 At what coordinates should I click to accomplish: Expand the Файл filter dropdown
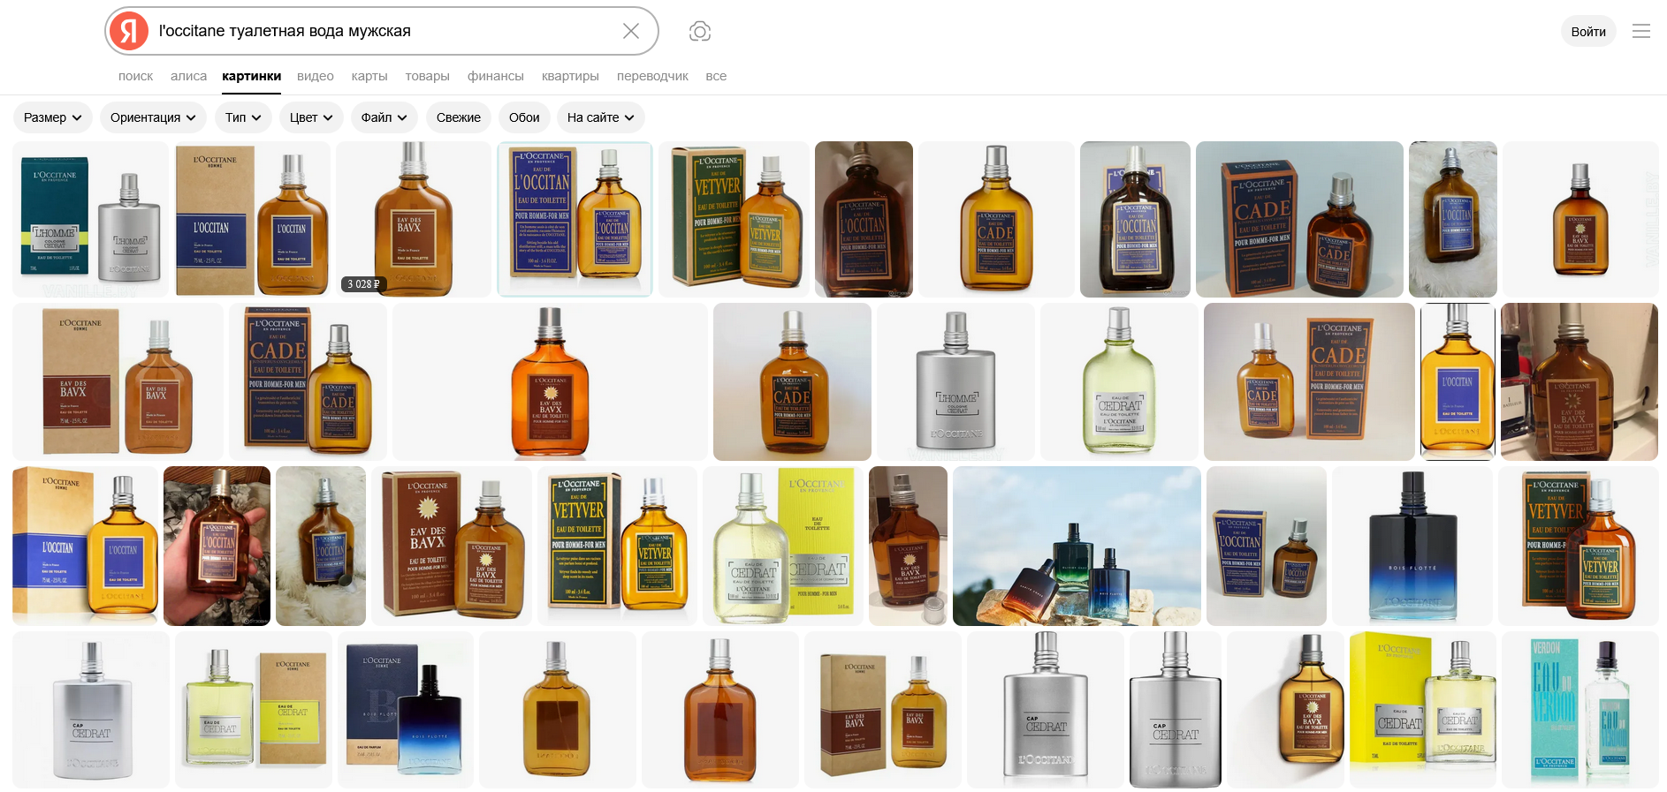pyautogui.click(x=384, y=117)
